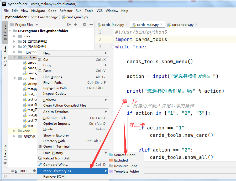Choose Optimize Imports from context menu

(73, 124)
